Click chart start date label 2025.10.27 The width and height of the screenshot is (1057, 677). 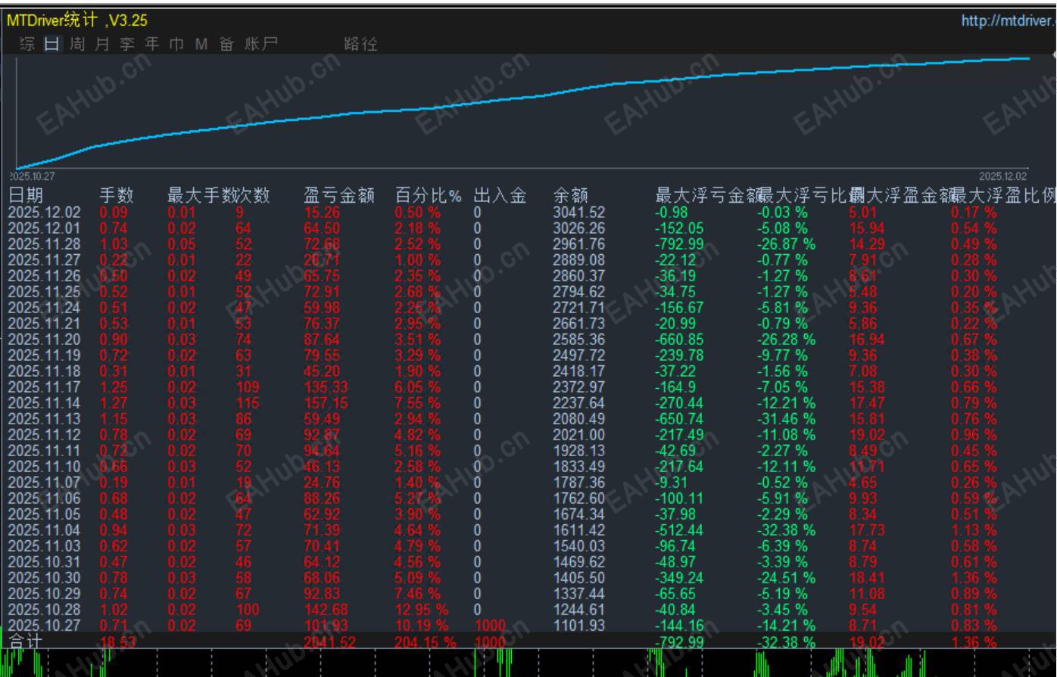coord(32,176)
